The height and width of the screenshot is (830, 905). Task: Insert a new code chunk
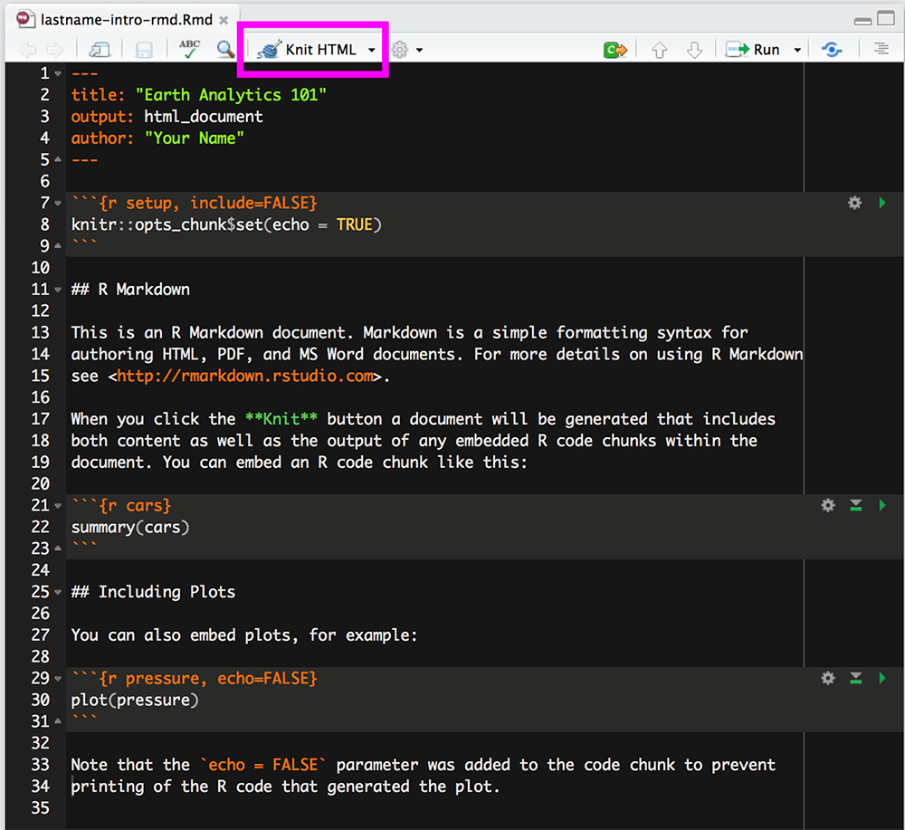pos(615,50)
